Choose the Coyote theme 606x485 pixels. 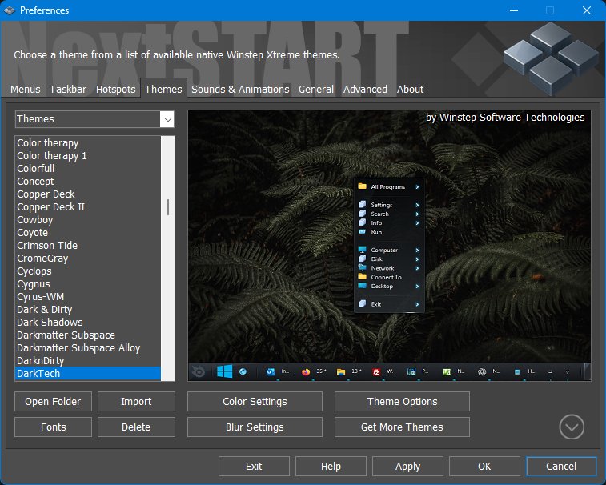88,233
